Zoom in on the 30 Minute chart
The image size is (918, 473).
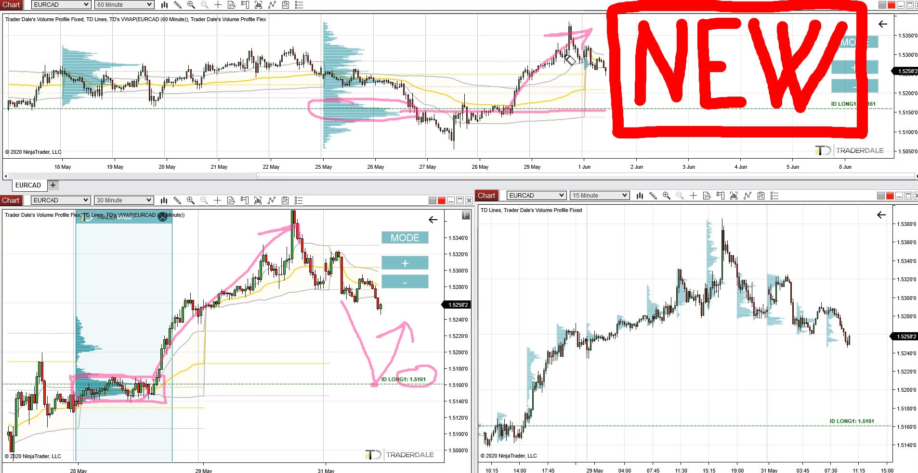(191, 200)
